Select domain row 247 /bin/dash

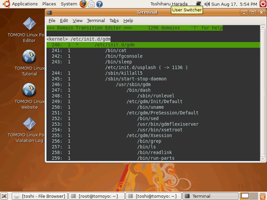pos(153,90)
